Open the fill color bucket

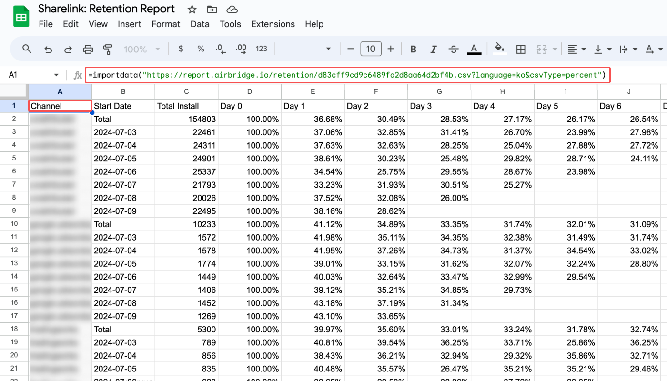point(499,48)
